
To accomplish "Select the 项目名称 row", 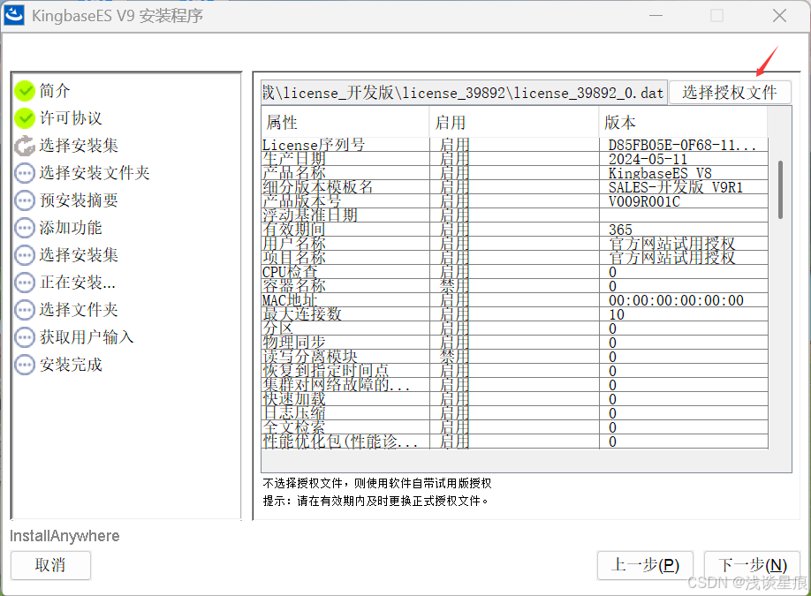I will click(515, 258).
